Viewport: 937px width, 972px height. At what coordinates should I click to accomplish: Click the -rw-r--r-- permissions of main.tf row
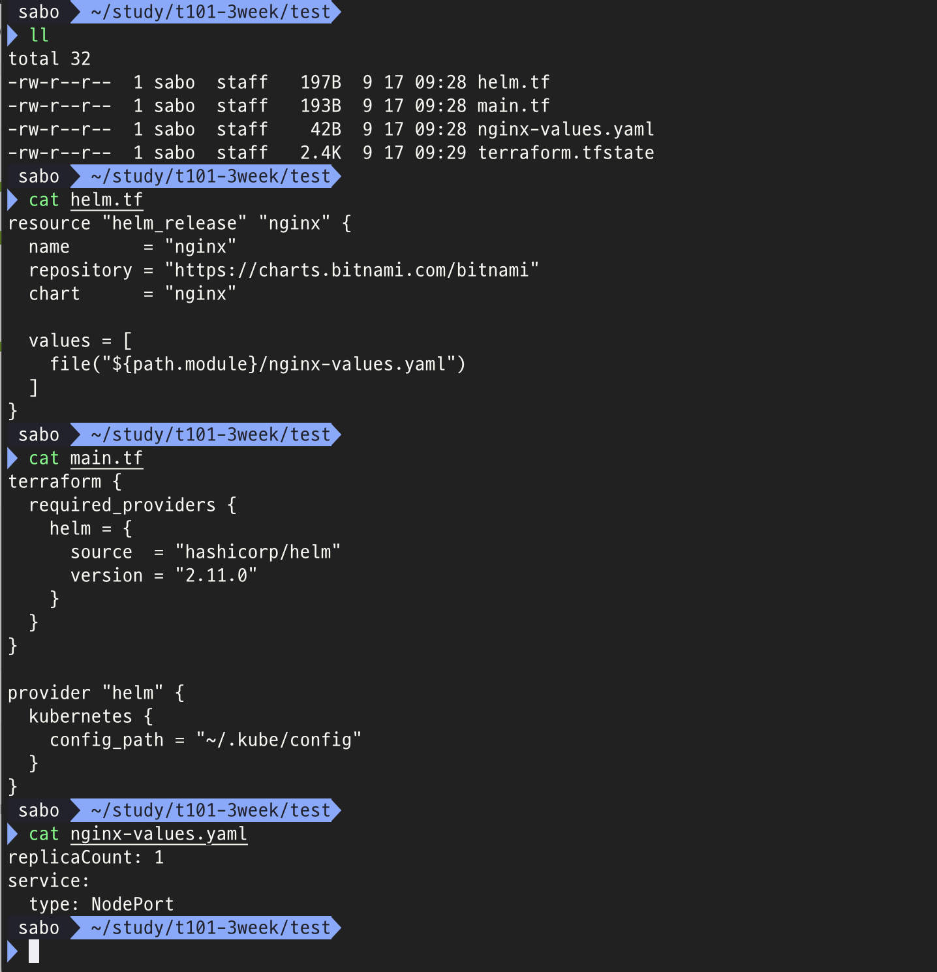click(59, 106)
